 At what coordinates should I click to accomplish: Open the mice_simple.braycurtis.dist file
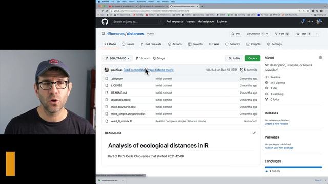128,114
